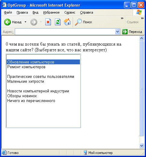Viewport: 146px width, 157px height.
Task: Expand hidden toolbar buttons chevron next to Поиск
Action: click(122, 18)
